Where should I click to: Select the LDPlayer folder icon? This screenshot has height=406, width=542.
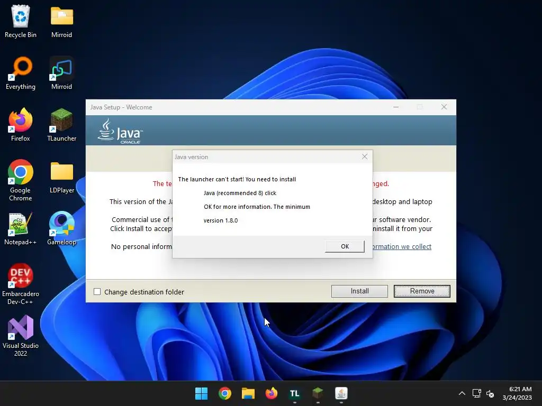point(62,177)
